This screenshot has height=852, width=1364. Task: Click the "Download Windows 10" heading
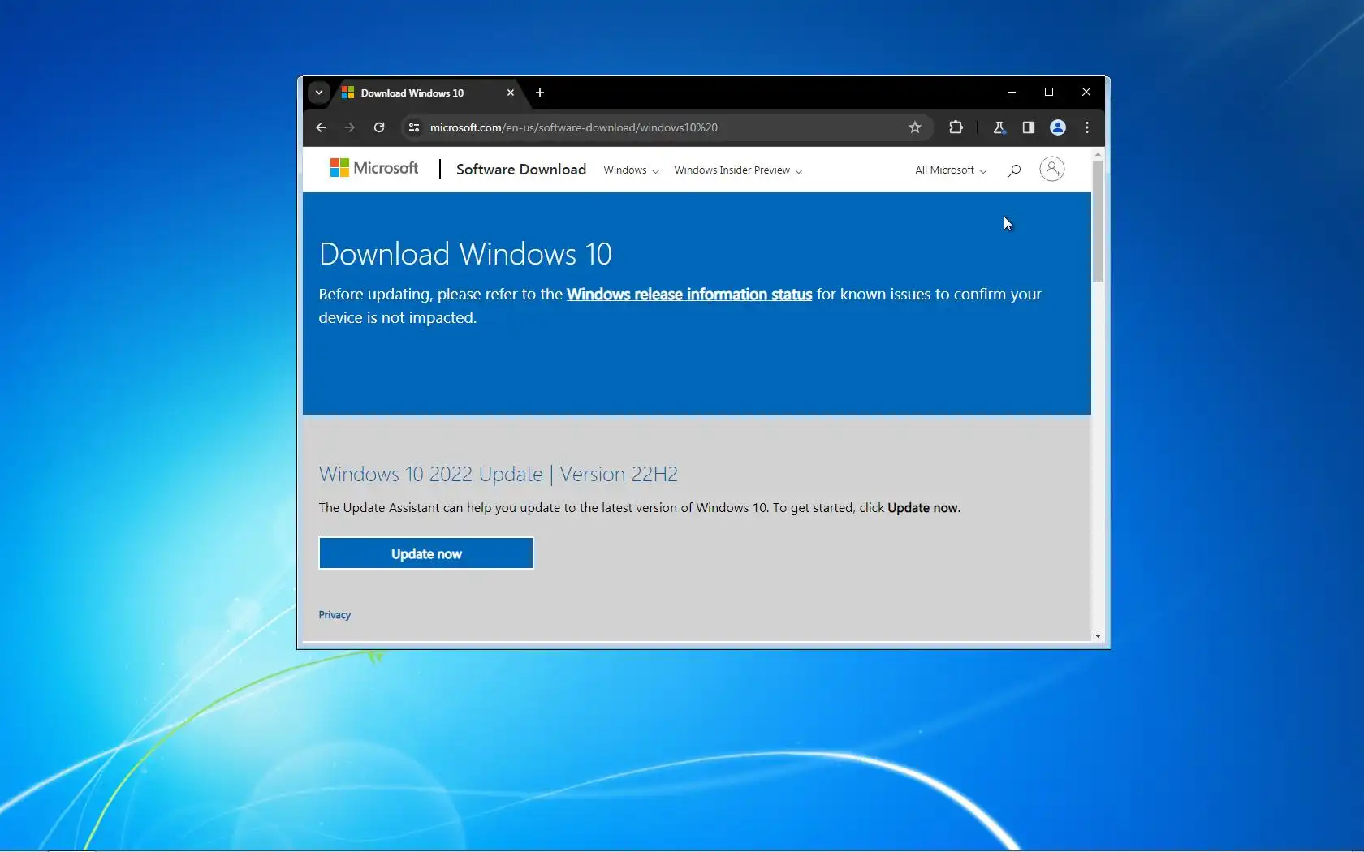pos(465,254)
